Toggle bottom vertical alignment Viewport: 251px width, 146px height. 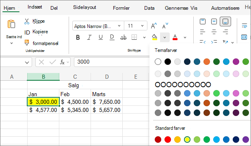click(x=225, y=21)
